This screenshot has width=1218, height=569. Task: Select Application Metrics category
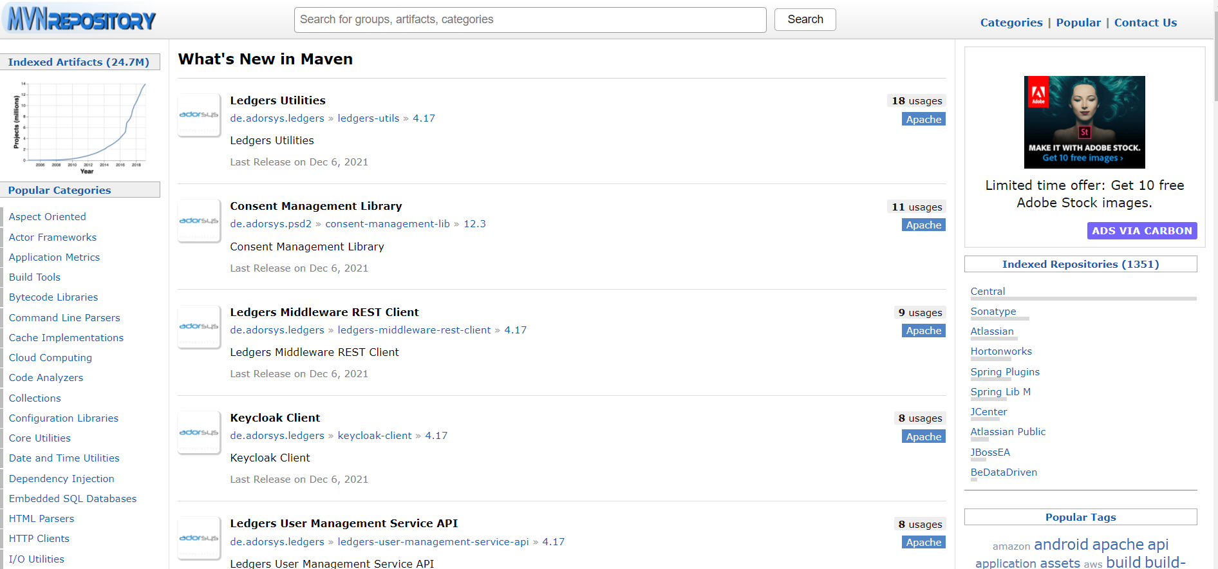(x=54, y=257)
